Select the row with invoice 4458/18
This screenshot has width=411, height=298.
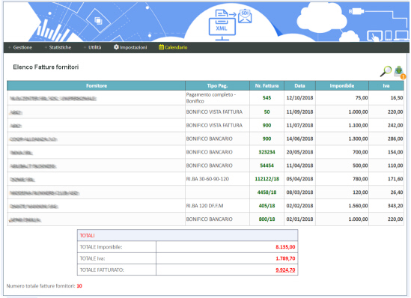[205, 192]
